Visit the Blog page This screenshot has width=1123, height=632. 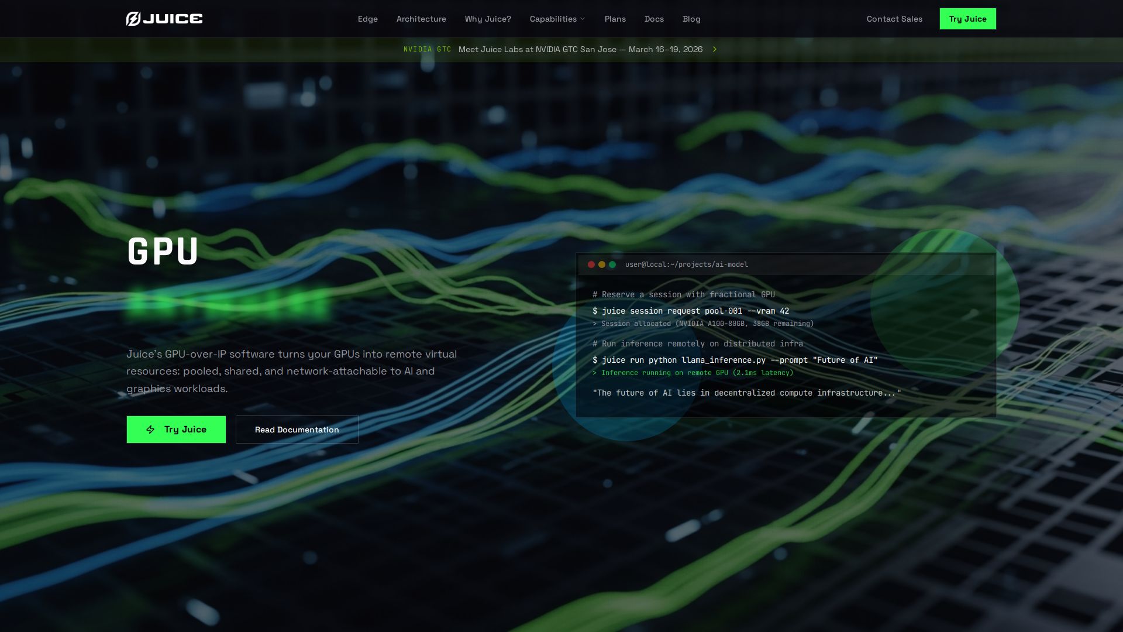point(691,19)
